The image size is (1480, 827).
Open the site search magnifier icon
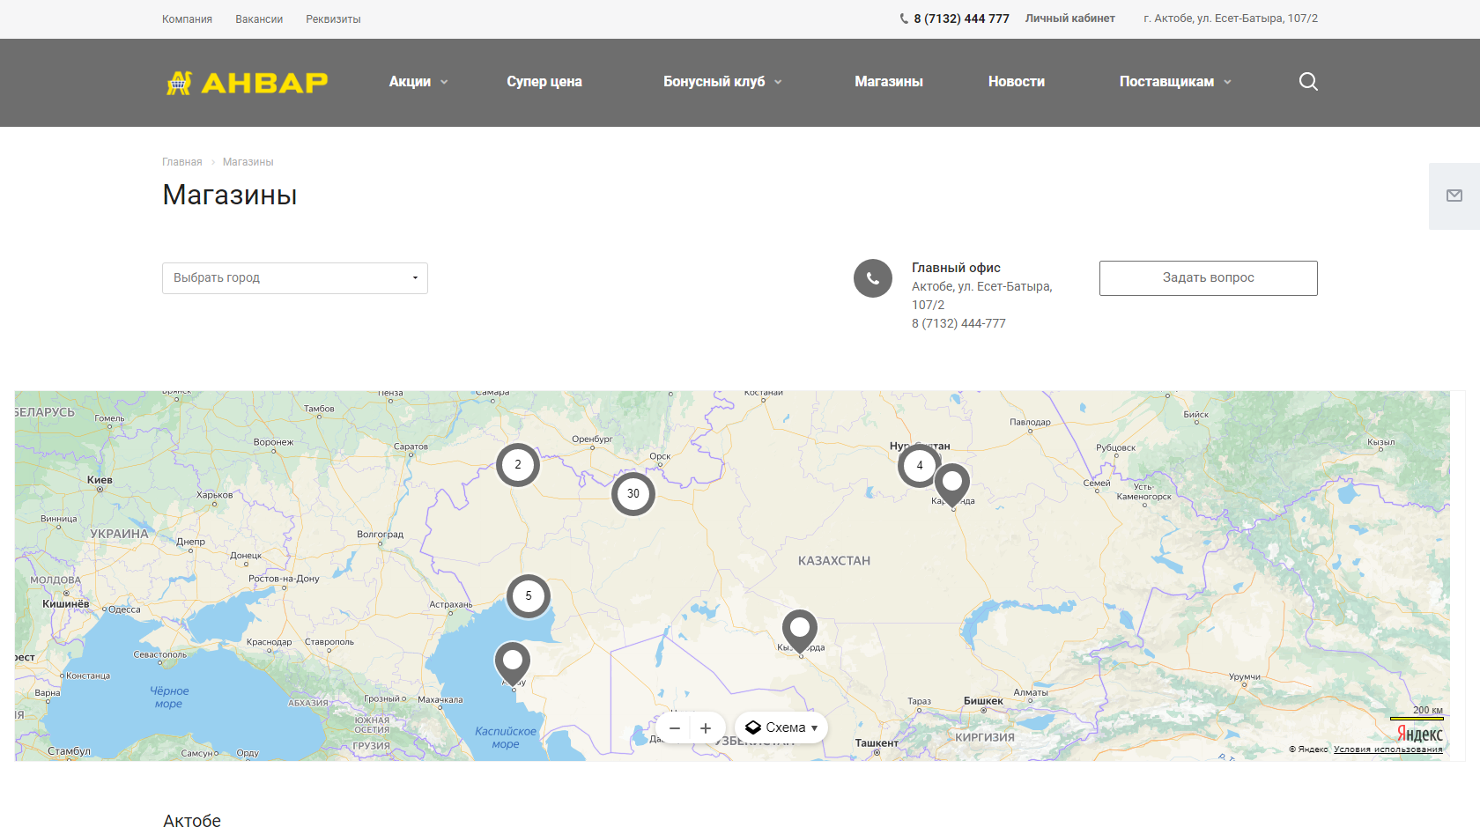1308,82
